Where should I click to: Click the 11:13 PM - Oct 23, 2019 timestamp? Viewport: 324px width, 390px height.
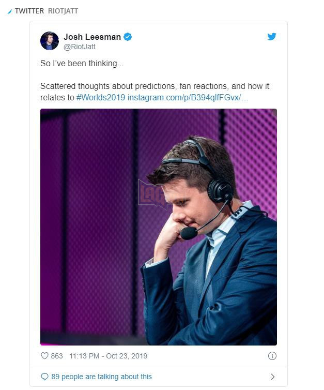109,356
